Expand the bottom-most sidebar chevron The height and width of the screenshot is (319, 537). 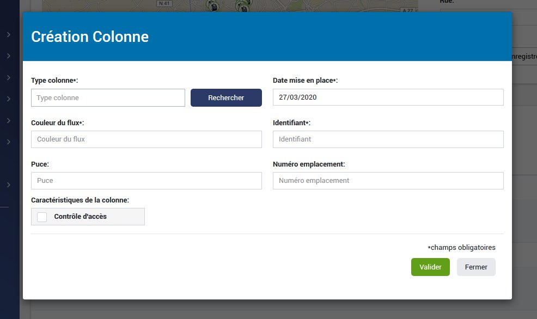pyautogui.click(x=8, y=184)
